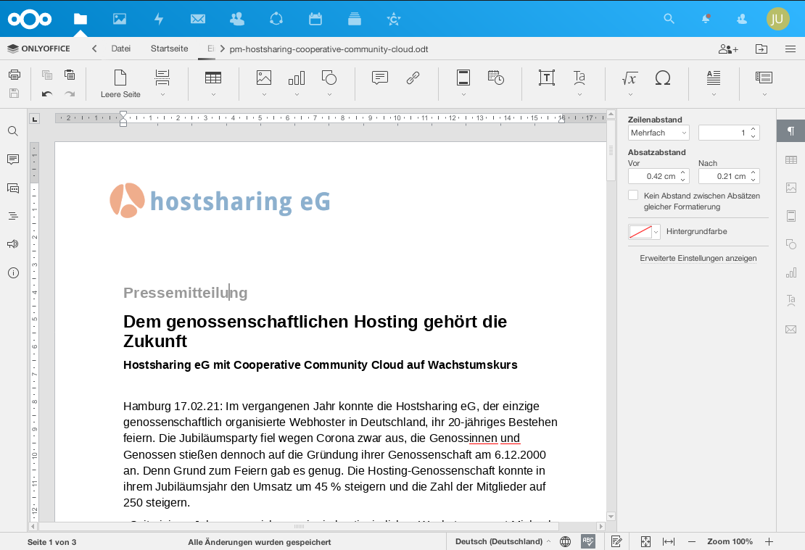The image size is (805, 550).
Task: Open share document user-plus icon
Action: pyautogui.click(x=728, y=49)
